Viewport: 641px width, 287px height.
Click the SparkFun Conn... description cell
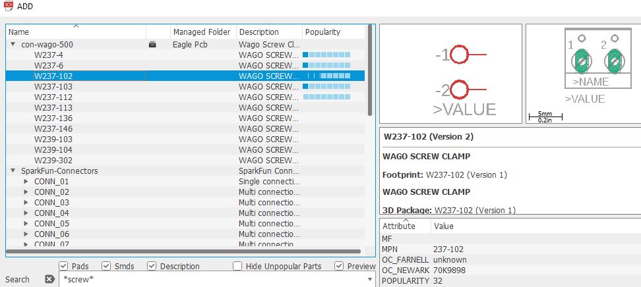click(x=269, y=171)
